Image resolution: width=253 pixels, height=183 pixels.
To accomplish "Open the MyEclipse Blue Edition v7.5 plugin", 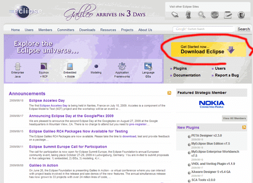I will tap(210, 144).
